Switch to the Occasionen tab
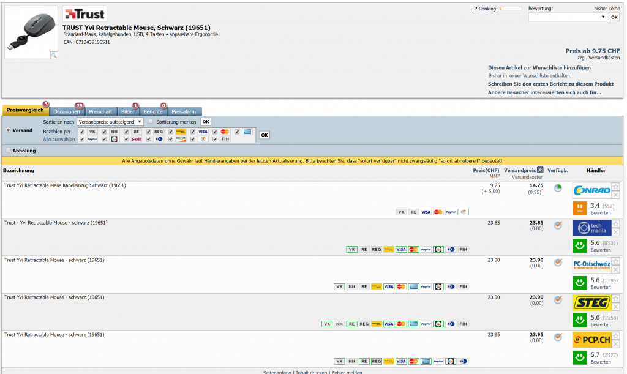The image size is (627, 374). [x=66, y=111]
